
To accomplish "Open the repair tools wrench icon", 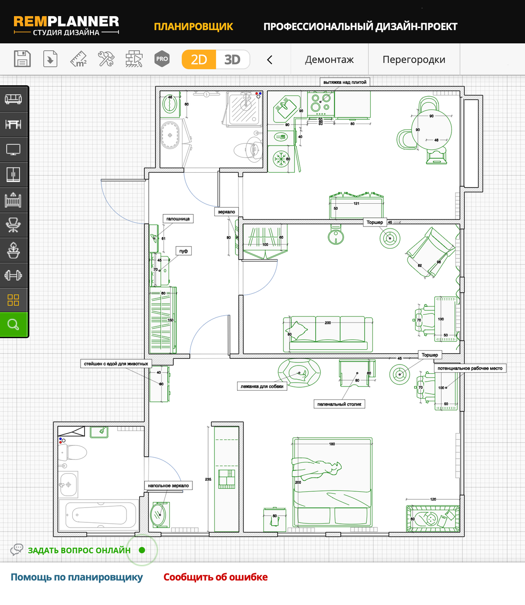I will (106, 59).
